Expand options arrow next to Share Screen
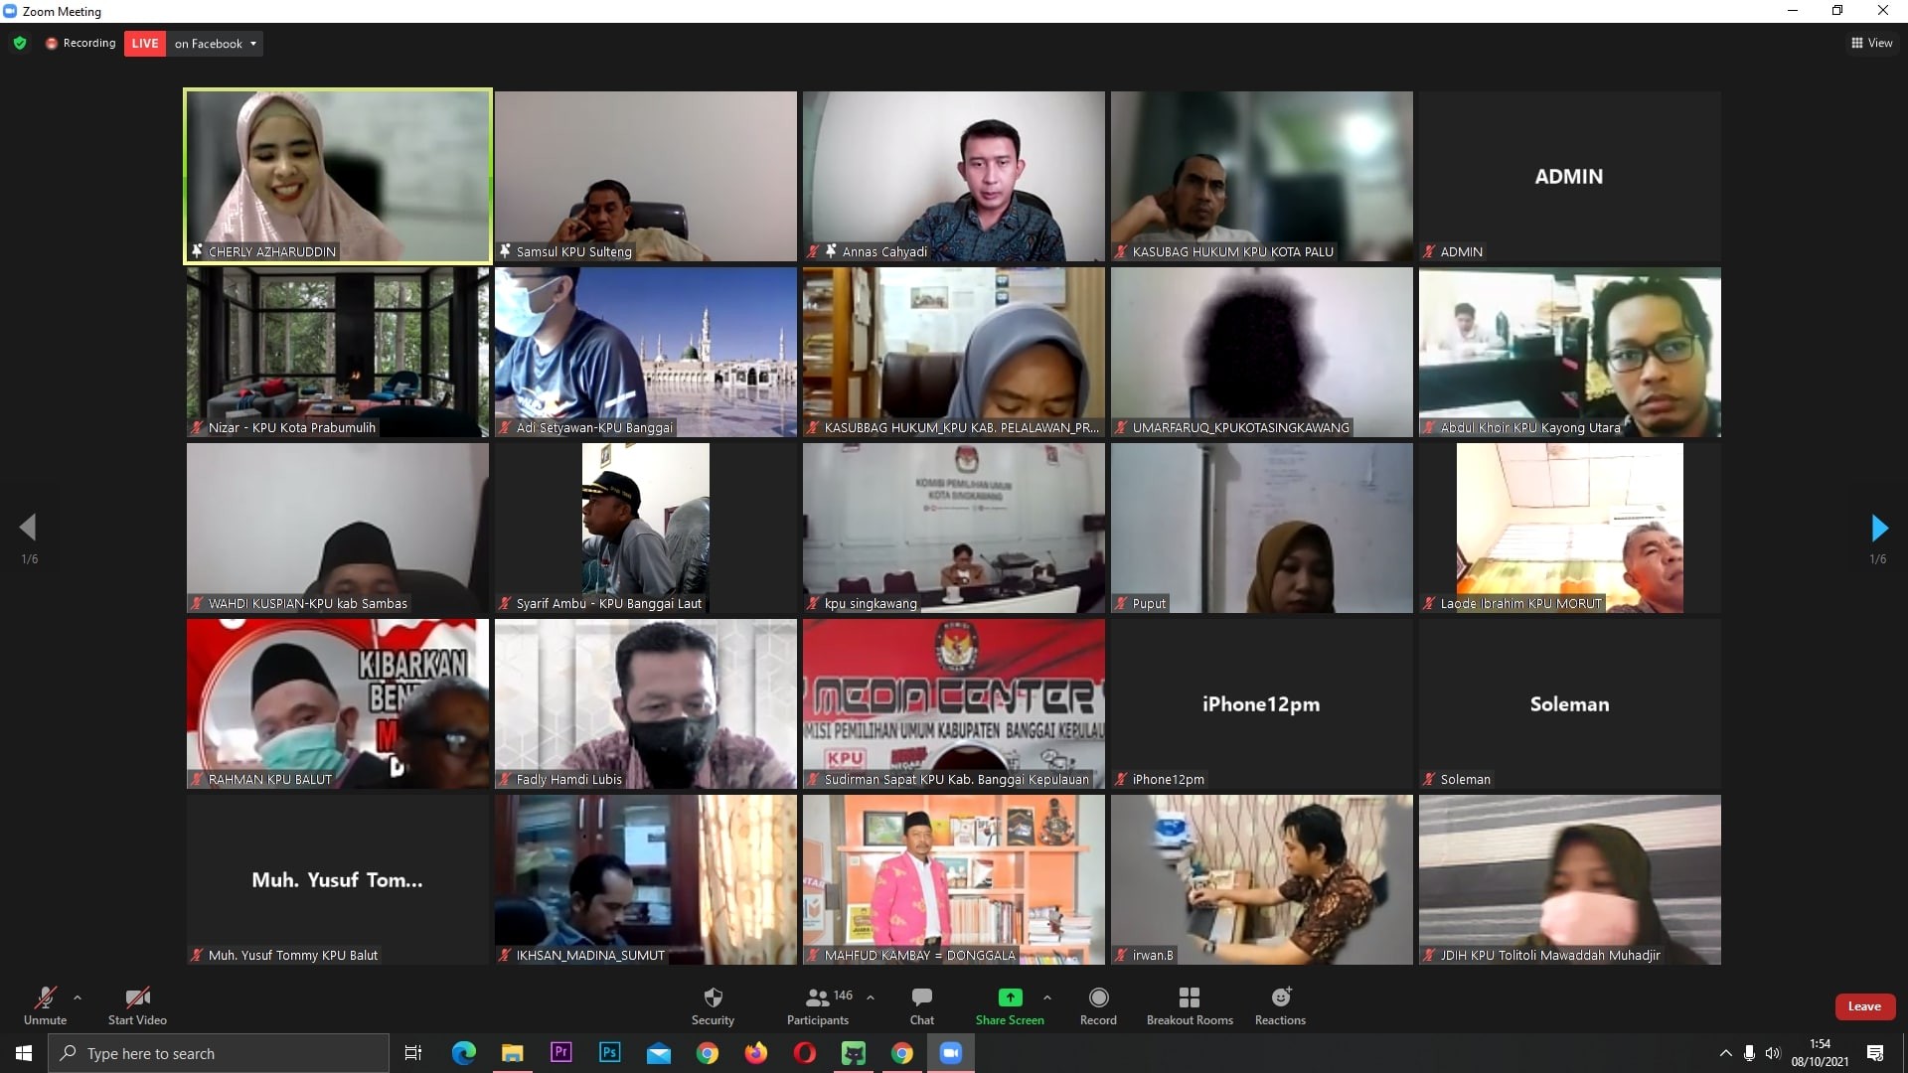Image resolution: width=1908 pixels, height=1073 pixels. click(x=1046, y=997)
